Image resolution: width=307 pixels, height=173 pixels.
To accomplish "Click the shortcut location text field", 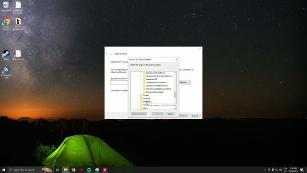I will point(119,83).
